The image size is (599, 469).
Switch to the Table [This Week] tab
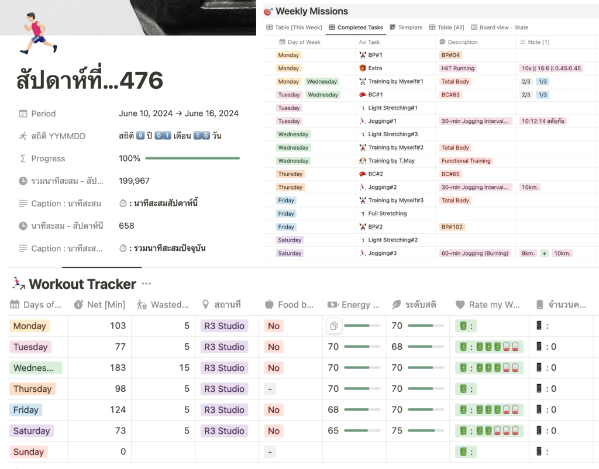pos(294,27)
